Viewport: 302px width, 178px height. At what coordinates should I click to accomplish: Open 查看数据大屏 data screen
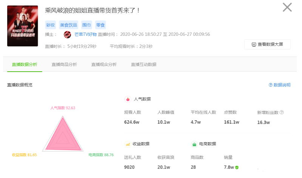pyautogui.click(x=267, y=44)
